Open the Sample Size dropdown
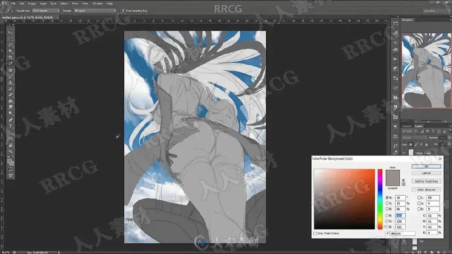The height and width of the screenshot is (254, 452). [x=46, y=11]
